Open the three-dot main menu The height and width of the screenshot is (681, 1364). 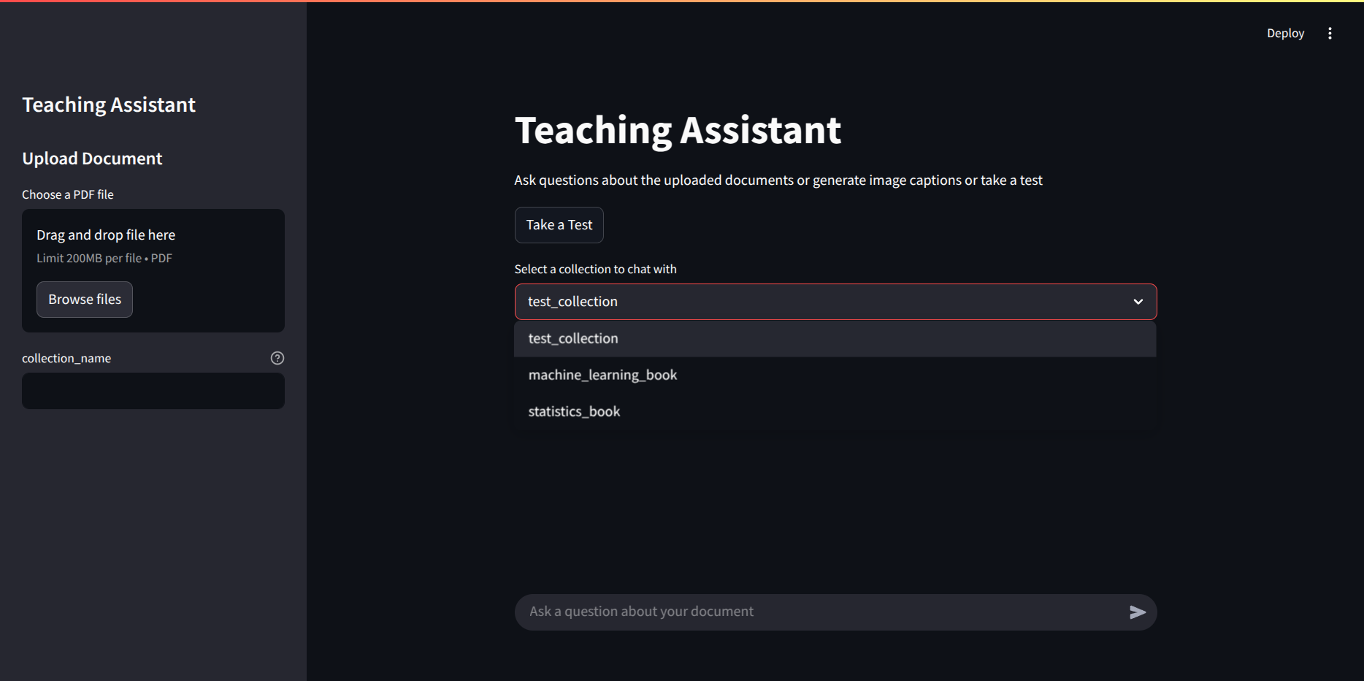pos(1330,34)
